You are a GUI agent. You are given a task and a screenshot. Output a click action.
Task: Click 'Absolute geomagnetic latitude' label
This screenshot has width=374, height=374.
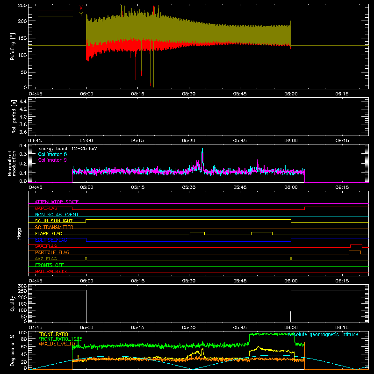[x=323, y=334]
